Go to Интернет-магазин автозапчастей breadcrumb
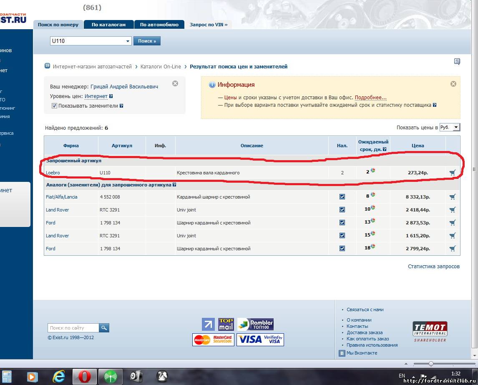This screenshot has height=385, width=478. tap(92, 66)
